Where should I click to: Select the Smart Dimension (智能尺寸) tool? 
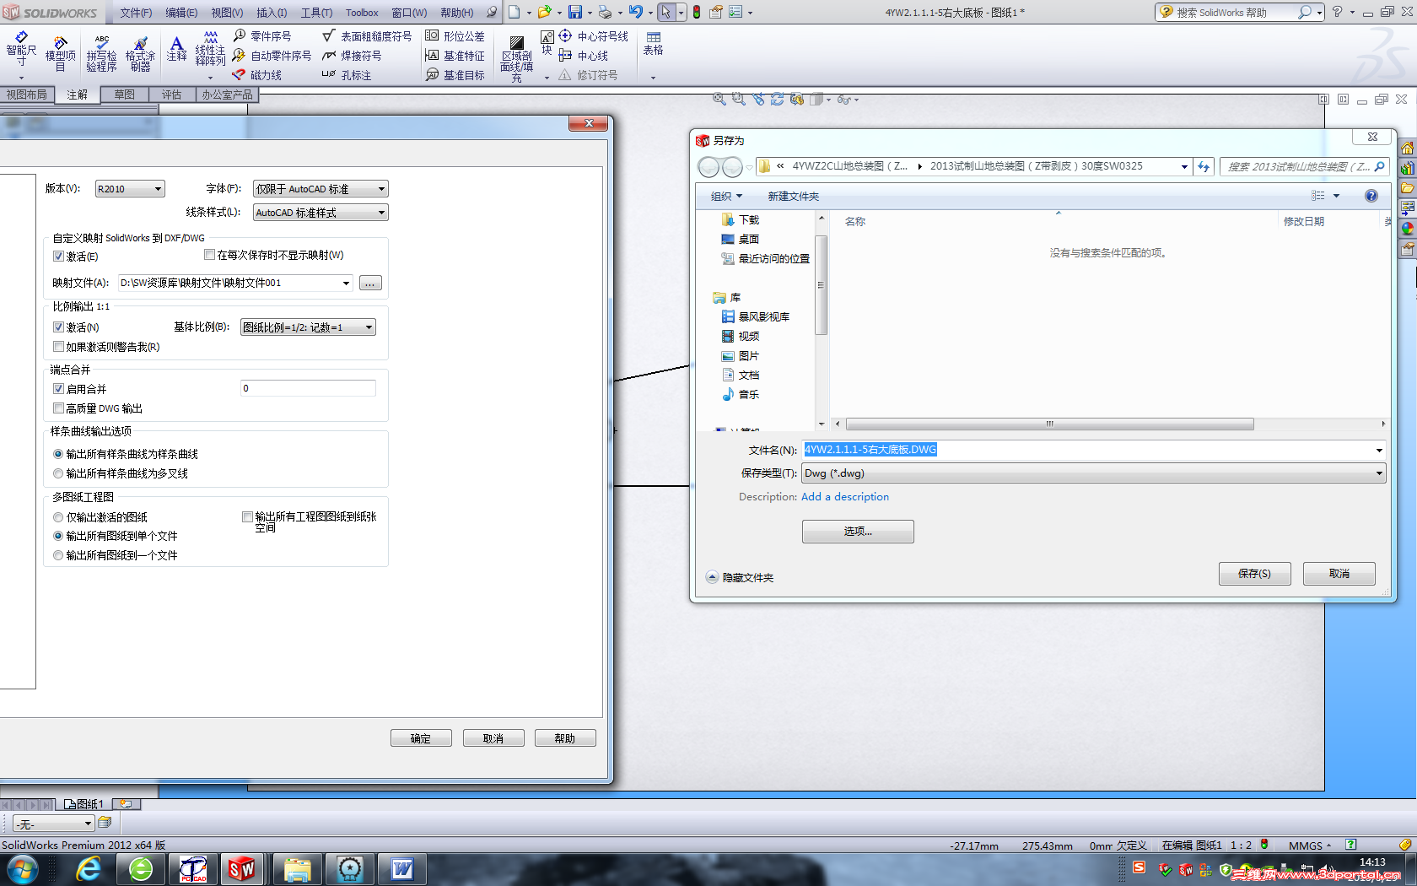point(21,51)
